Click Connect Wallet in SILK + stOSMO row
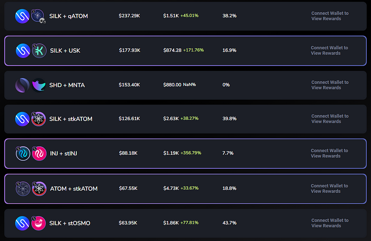This screenshot has width=371, height=241. [329, 223]
